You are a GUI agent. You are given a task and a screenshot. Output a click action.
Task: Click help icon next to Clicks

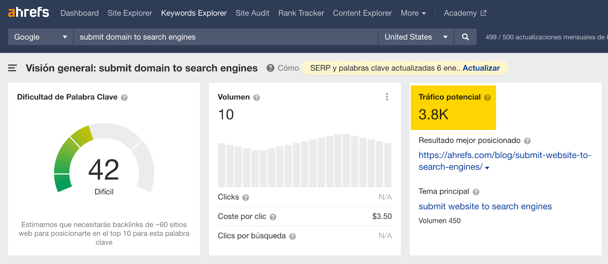245,198
